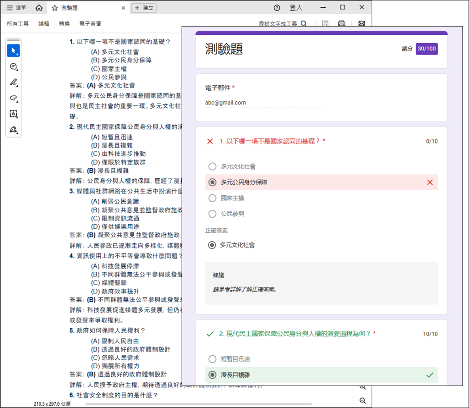This screenshot has width=469, height=408.
Task: Click the 建立 new tab button
Action: 144,8
